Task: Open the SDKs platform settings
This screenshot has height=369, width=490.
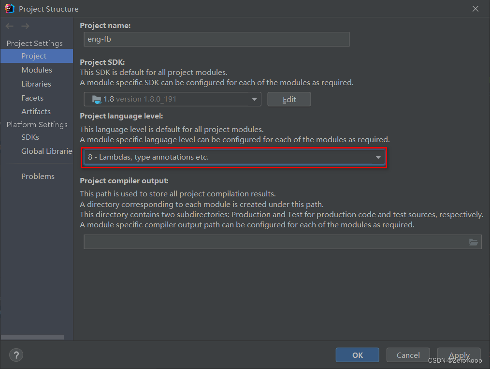Action: point(37,137)
